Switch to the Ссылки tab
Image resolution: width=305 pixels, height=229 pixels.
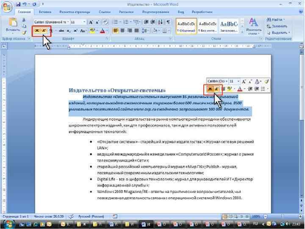105,12
